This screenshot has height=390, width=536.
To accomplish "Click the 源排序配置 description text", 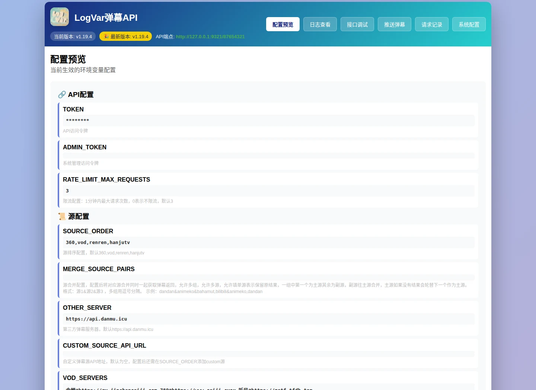I will 103,253.
